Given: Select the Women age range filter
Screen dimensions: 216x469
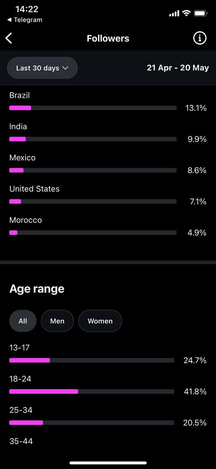Looking at the screenshot, I should click(100, 321).
